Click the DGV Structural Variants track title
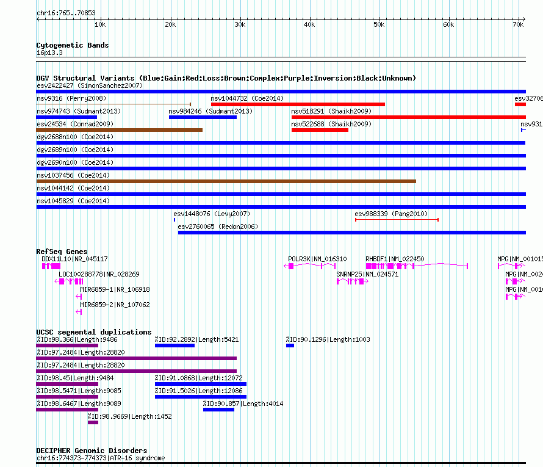The width and height of the screenshot is (543, 467). click(226, 78)
